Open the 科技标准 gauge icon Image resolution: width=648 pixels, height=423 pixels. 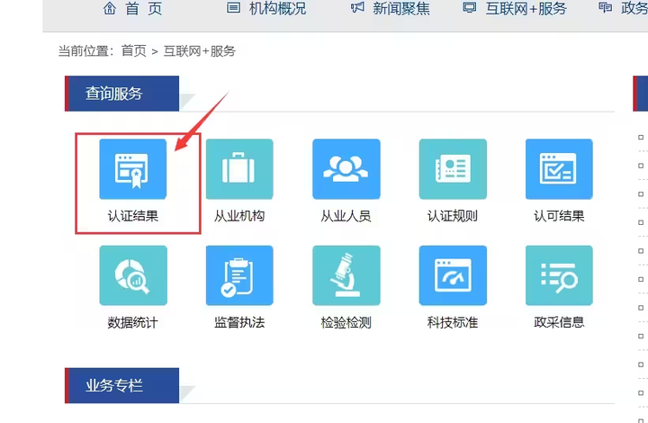452,275
